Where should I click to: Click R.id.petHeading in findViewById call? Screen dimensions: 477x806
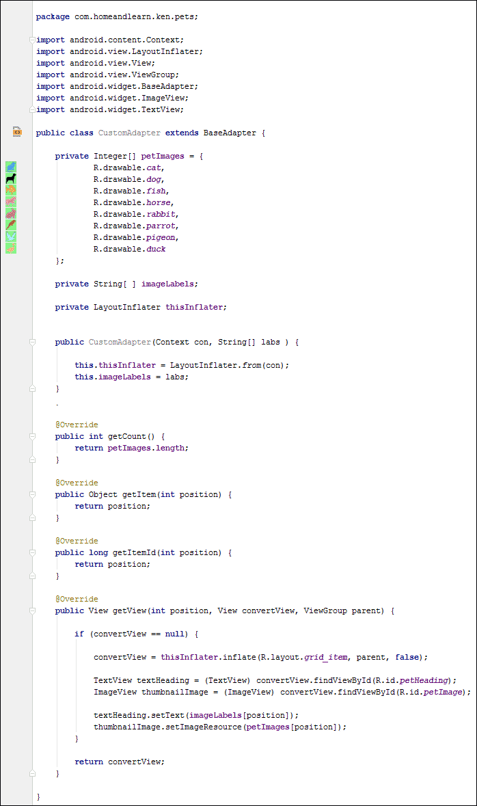[413, 680]
